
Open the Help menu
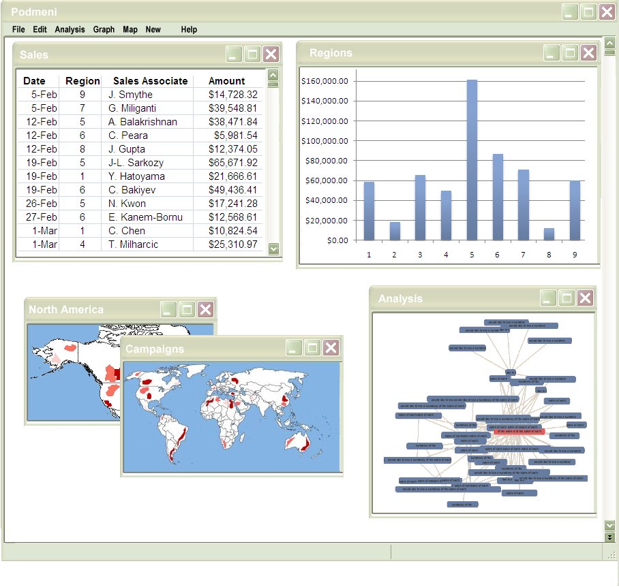point(189,29)
